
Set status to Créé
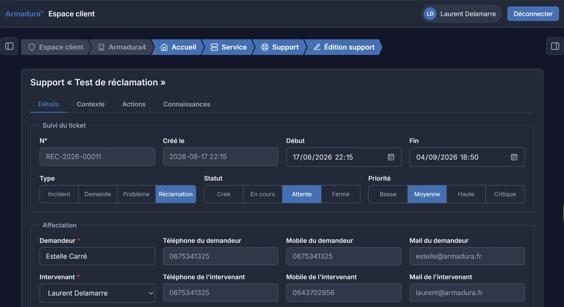coord(224,194)
